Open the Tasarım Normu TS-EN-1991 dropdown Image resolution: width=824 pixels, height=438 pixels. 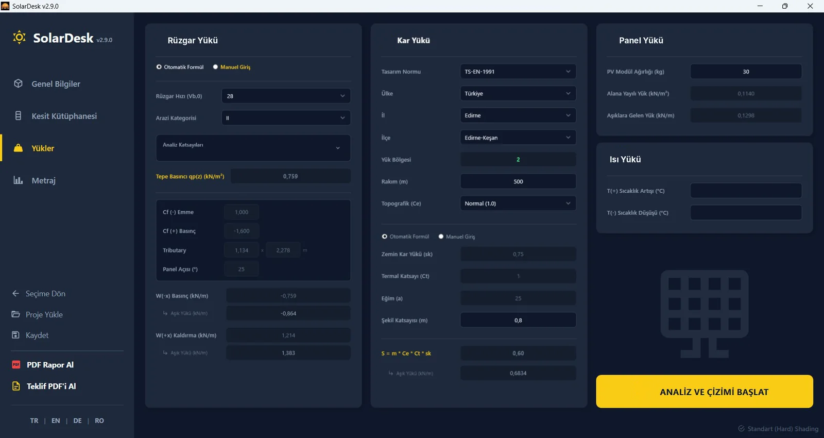pyautogui.click(x=518, y=72)
